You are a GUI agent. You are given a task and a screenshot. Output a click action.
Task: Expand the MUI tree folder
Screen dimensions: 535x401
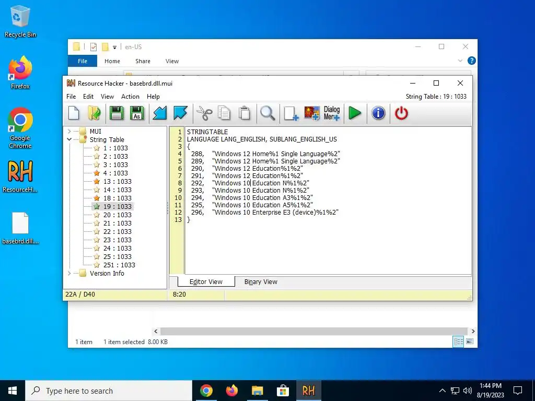tap(69, 131)
